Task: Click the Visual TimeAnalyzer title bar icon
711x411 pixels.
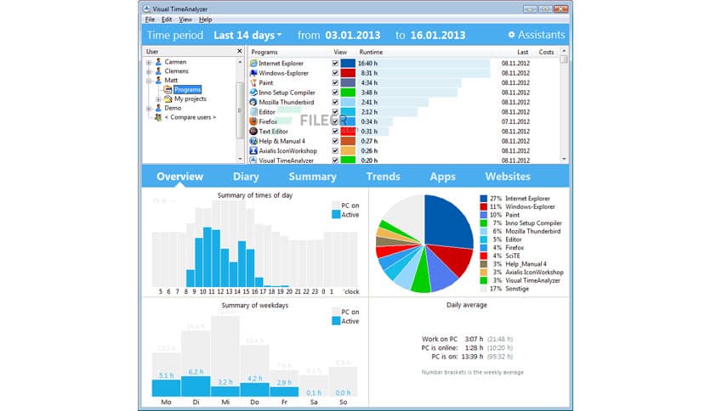Action: point(146,8)
